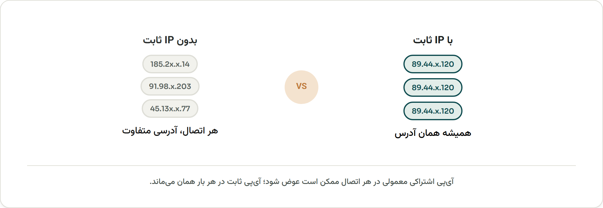The image size is (603, 208).
Task: Click the caption همیشه همان آدرس
Action: 433,133
